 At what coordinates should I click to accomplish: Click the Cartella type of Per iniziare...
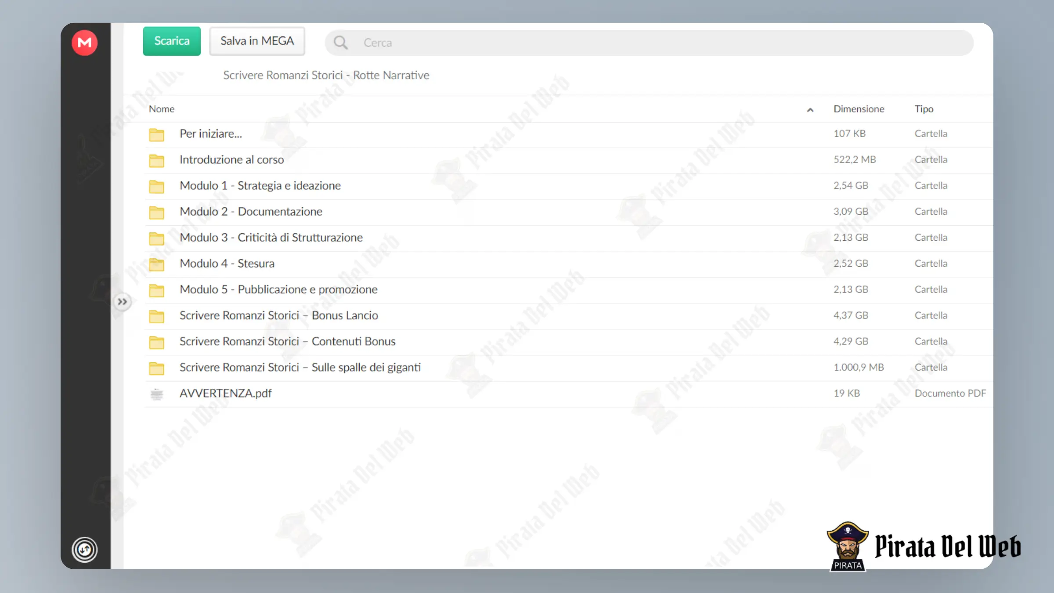(931, 134)
